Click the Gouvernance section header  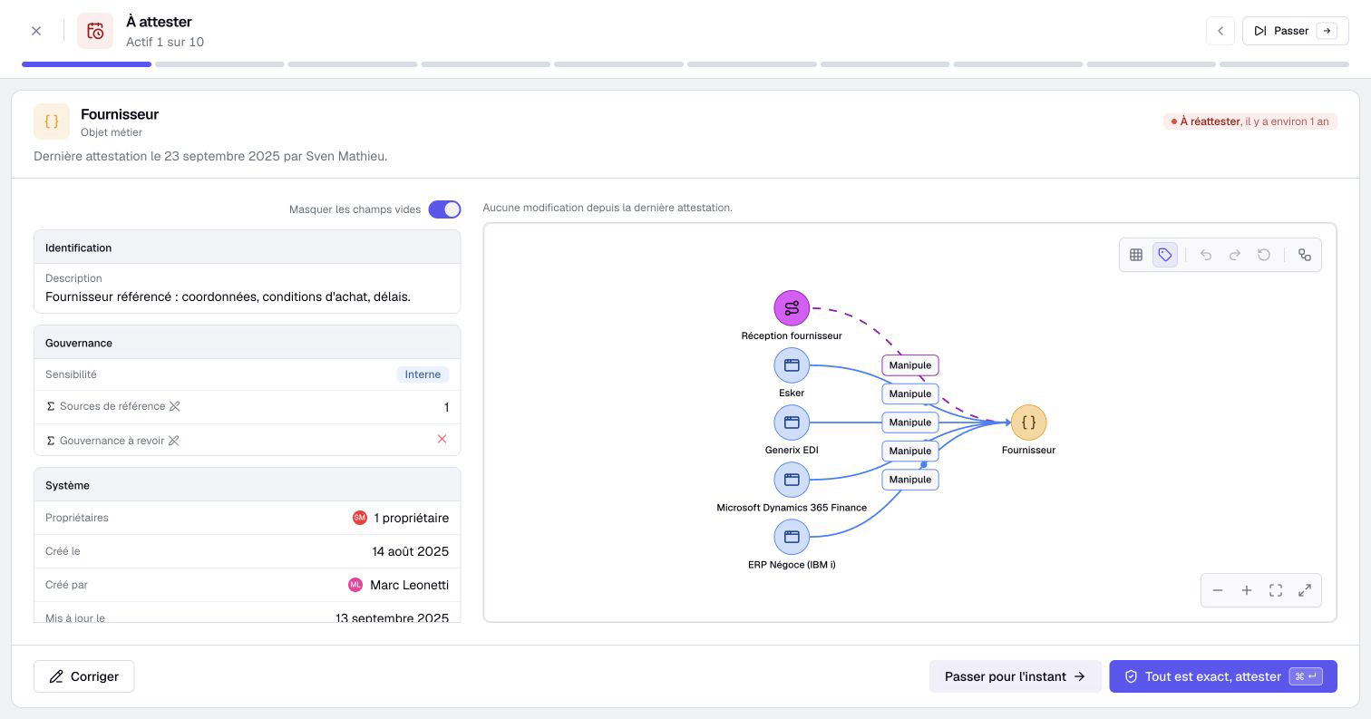[247, 343]
